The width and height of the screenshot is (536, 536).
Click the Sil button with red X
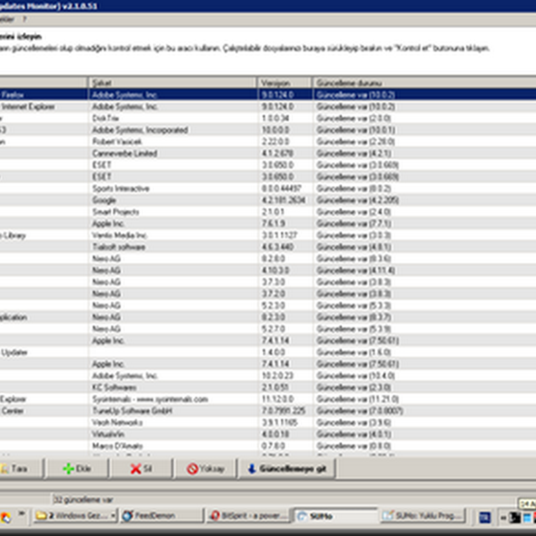141,468
